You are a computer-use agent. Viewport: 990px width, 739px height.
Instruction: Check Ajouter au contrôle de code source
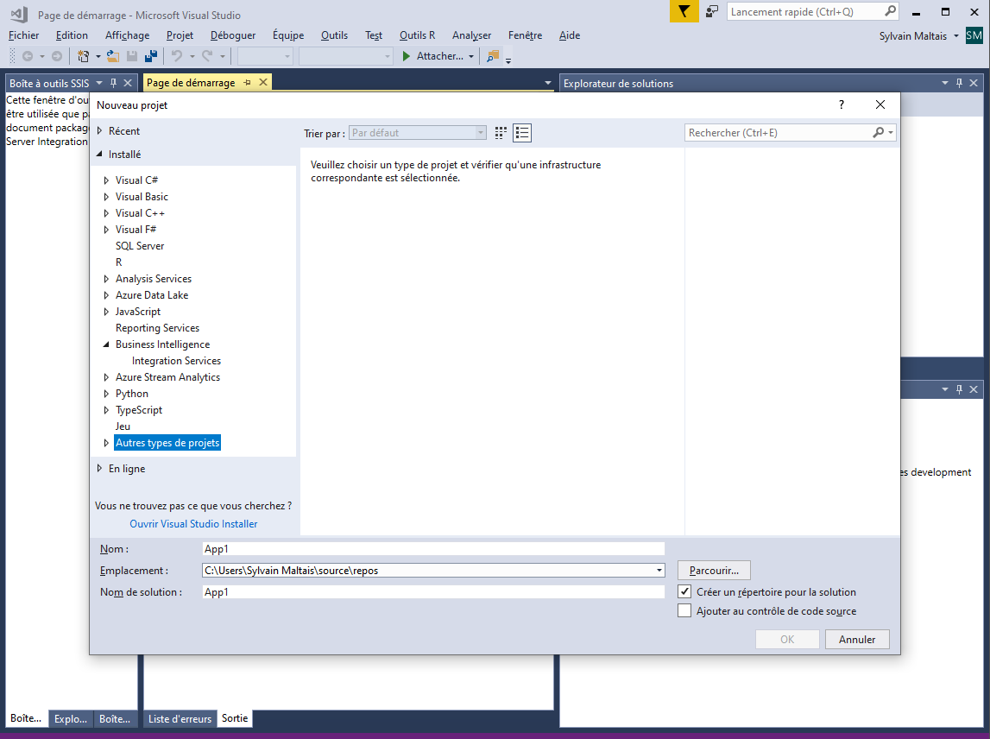pyautogui.click(x=684, y=611)
